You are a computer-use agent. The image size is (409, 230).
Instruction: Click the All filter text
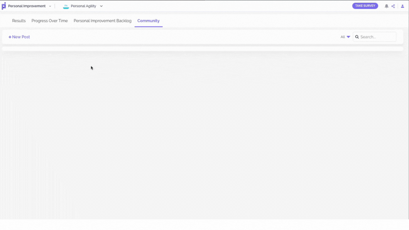pos(343,37)
